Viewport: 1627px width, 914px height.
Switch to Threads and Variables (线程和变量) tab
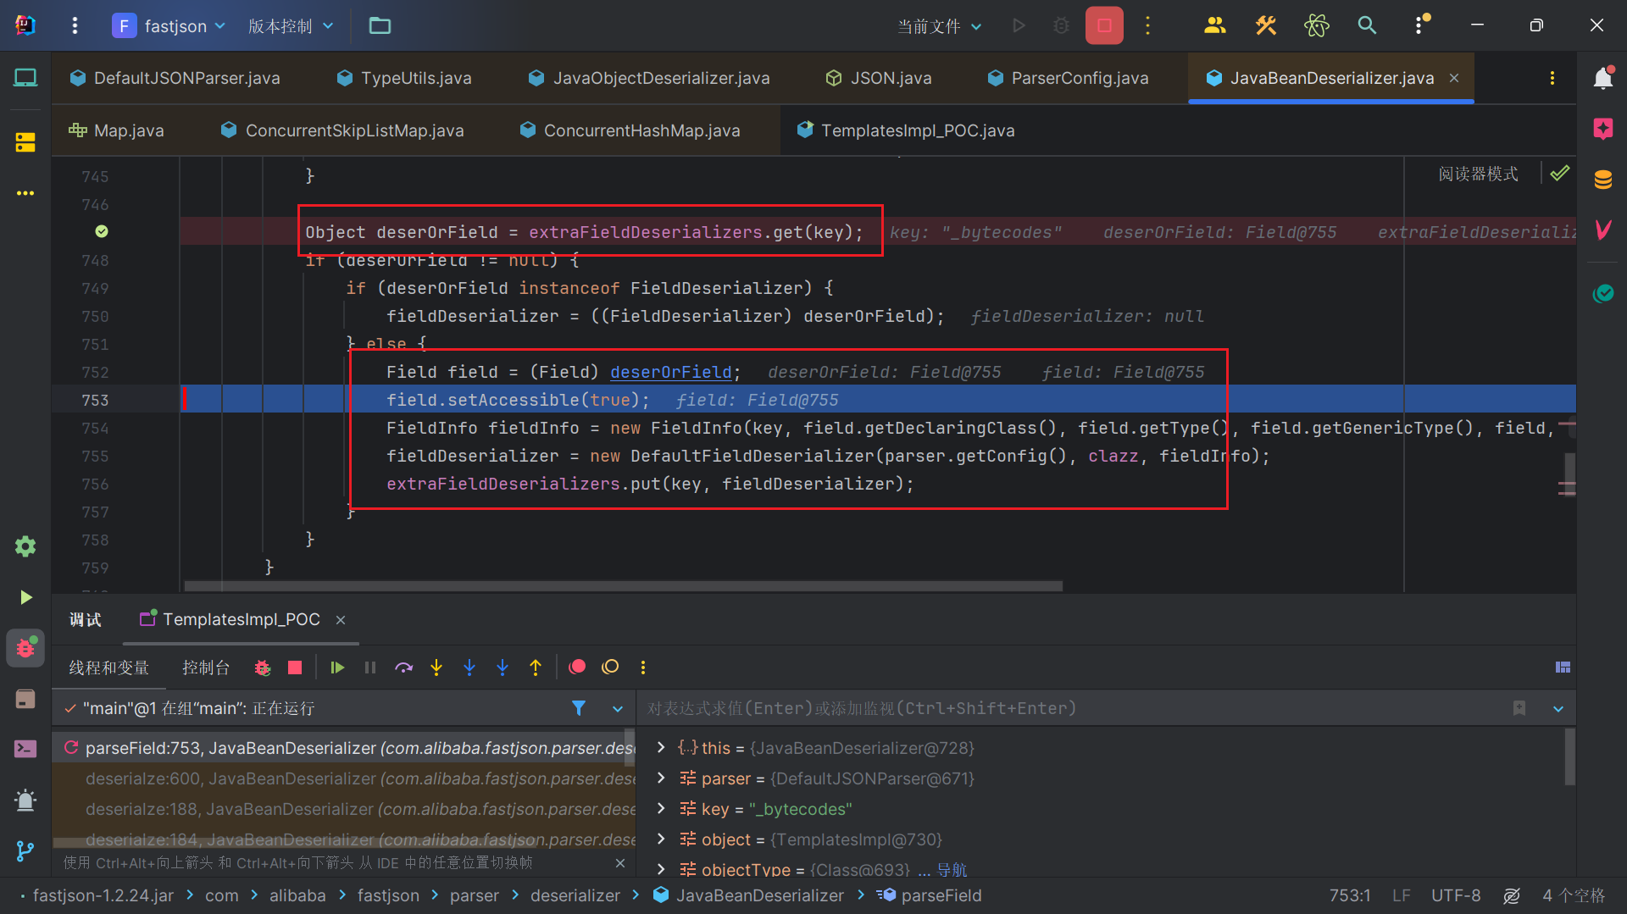108,667
